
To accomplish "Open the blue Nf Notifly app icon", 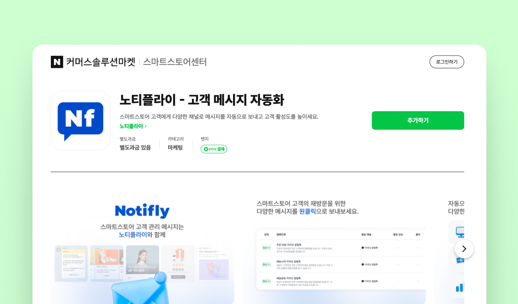I will tap(80, 120).
